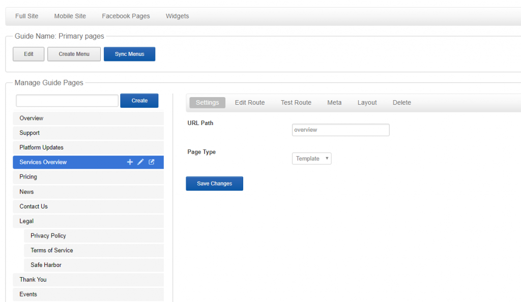This screenshot has width=521, height=302.
Task: Select the Overview page
Action: (x=89, y=118)
